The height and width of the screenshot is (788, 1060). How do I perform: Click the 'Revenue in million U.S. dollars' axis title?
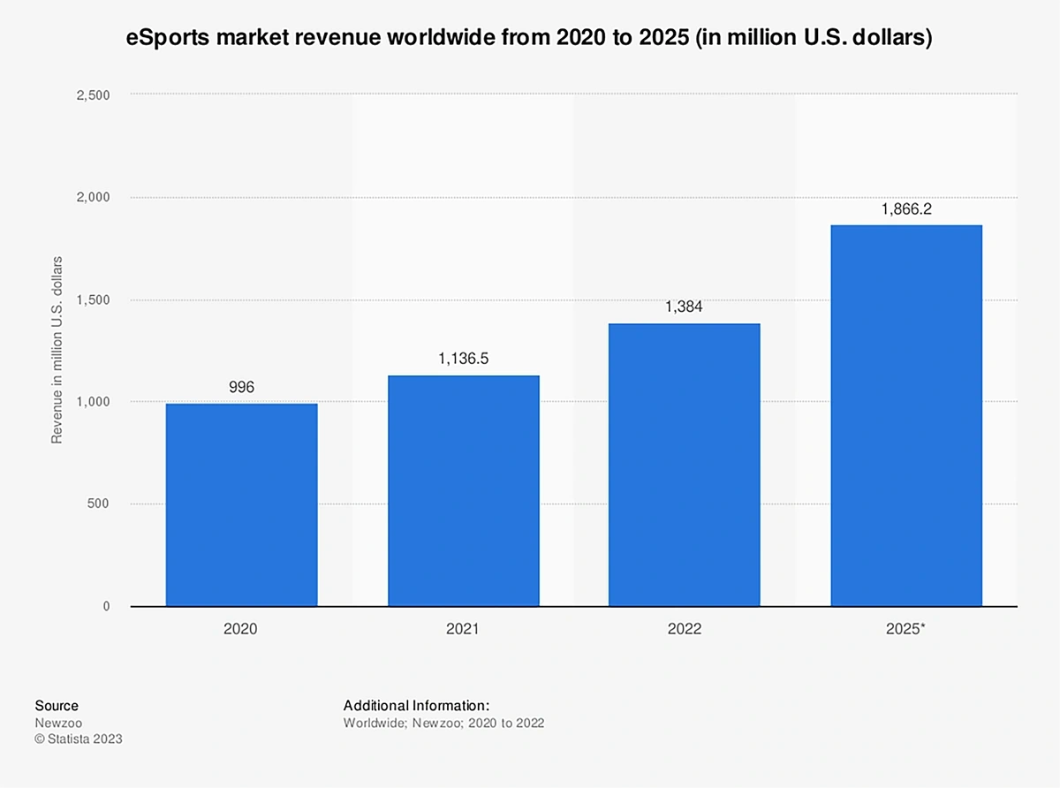pyautogui.click(x=57, y=350)
